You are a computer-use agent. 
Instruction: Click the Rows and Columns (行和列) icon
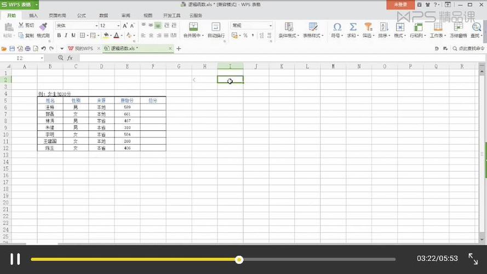[x=418, y=27]
